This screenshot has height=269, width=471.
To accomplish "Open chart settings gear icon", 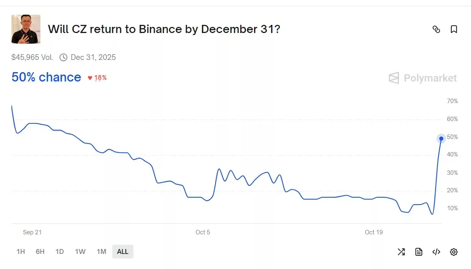I will coord(453,252).
